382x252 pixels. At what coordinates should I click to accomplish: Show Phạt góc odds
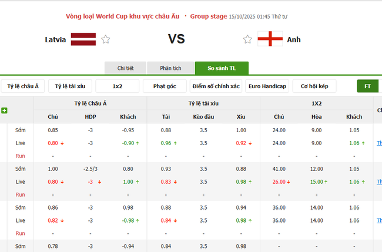(x=165, y=86)
